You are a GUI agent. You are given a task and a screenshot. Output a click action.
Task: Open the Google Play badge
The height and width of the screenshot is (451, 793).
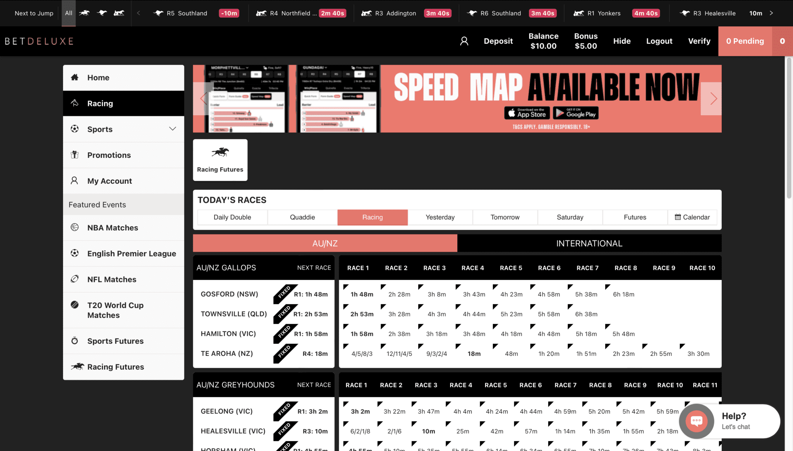576,113
